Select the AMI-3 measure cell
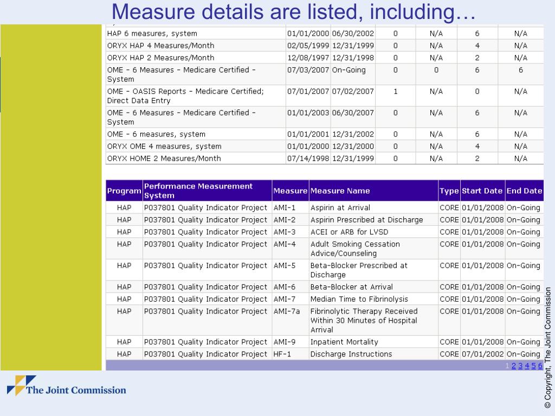 [291, 232]
